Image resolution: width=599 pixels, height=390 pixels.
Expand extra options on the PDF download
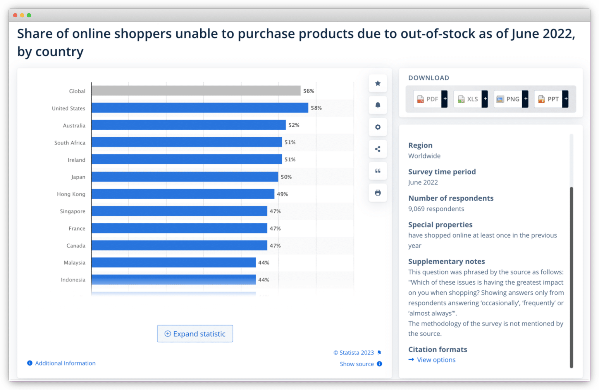(x=445, y=99)
